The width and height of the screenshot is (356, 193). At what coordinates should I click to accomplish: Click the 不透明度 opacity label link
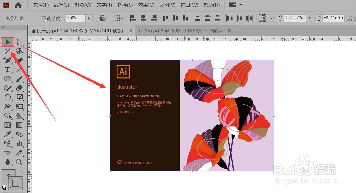pos(52,18)
